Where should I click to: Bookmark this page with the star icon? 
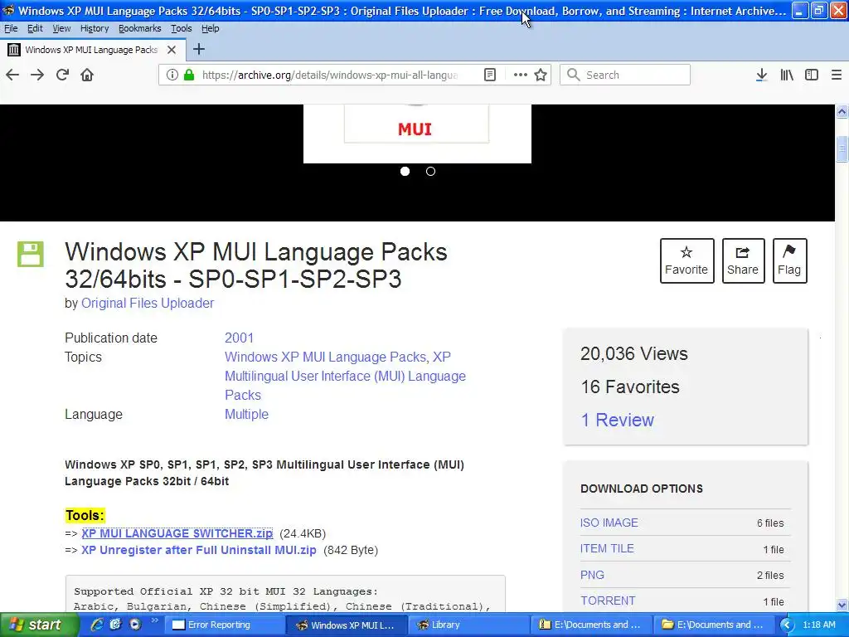click(x=541, y=75)
